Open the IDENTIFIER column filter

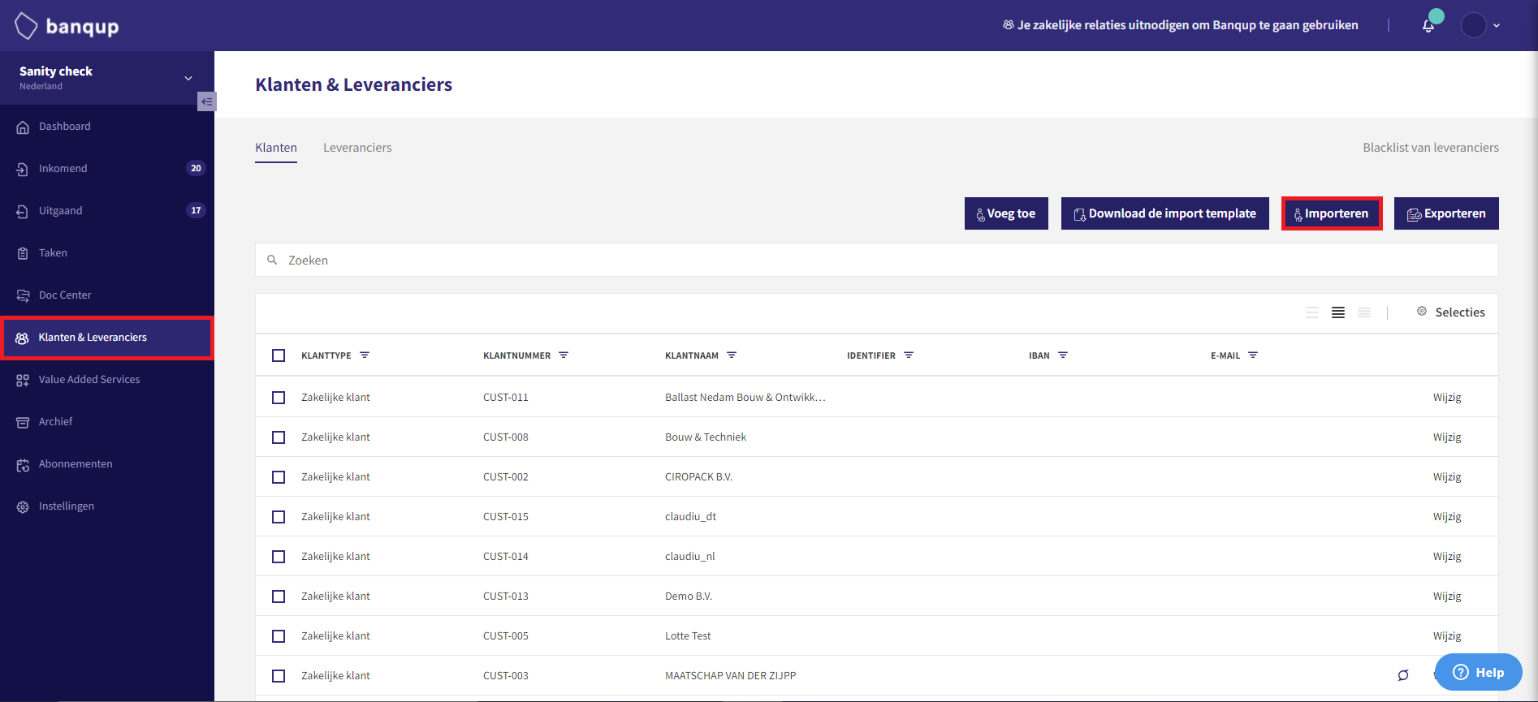pyautogui.click(x=909, y=355)
